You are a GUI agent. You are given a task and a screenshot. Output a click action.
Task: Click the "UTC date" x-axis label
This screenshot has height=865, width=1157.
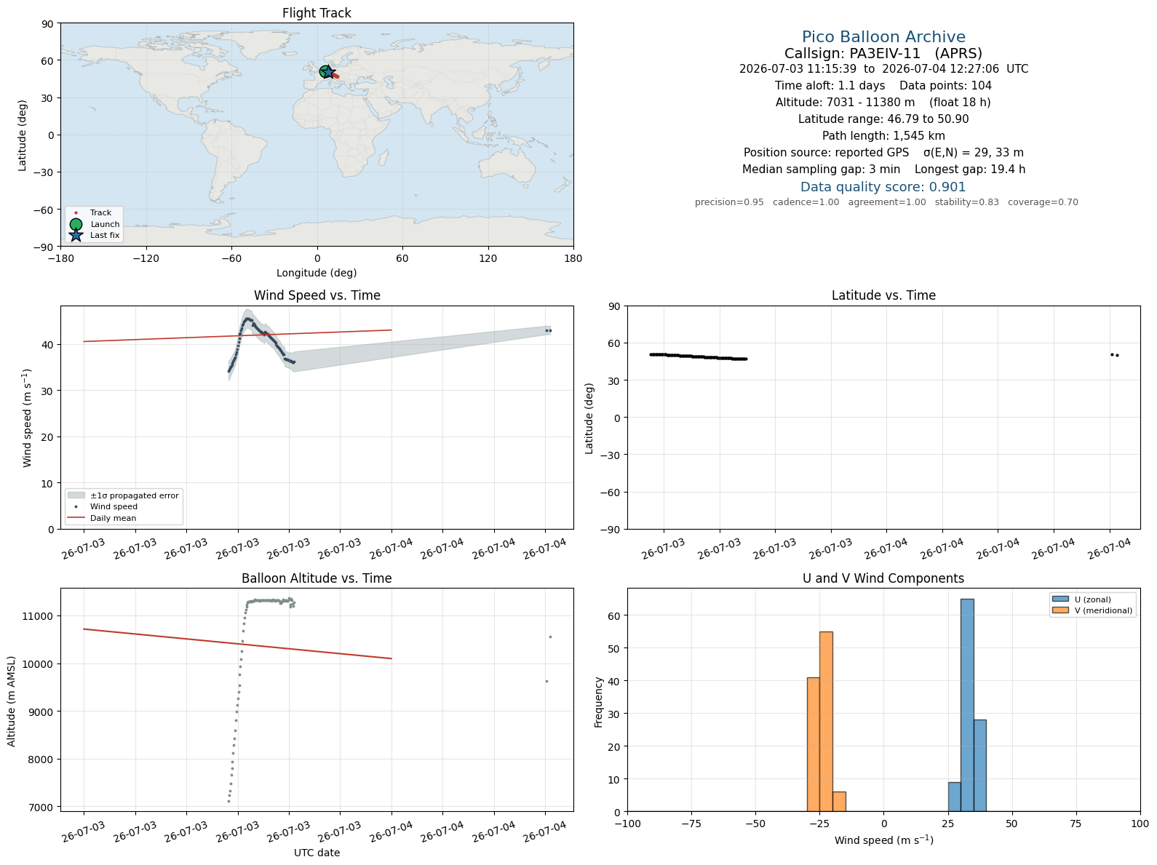point(317,853)
